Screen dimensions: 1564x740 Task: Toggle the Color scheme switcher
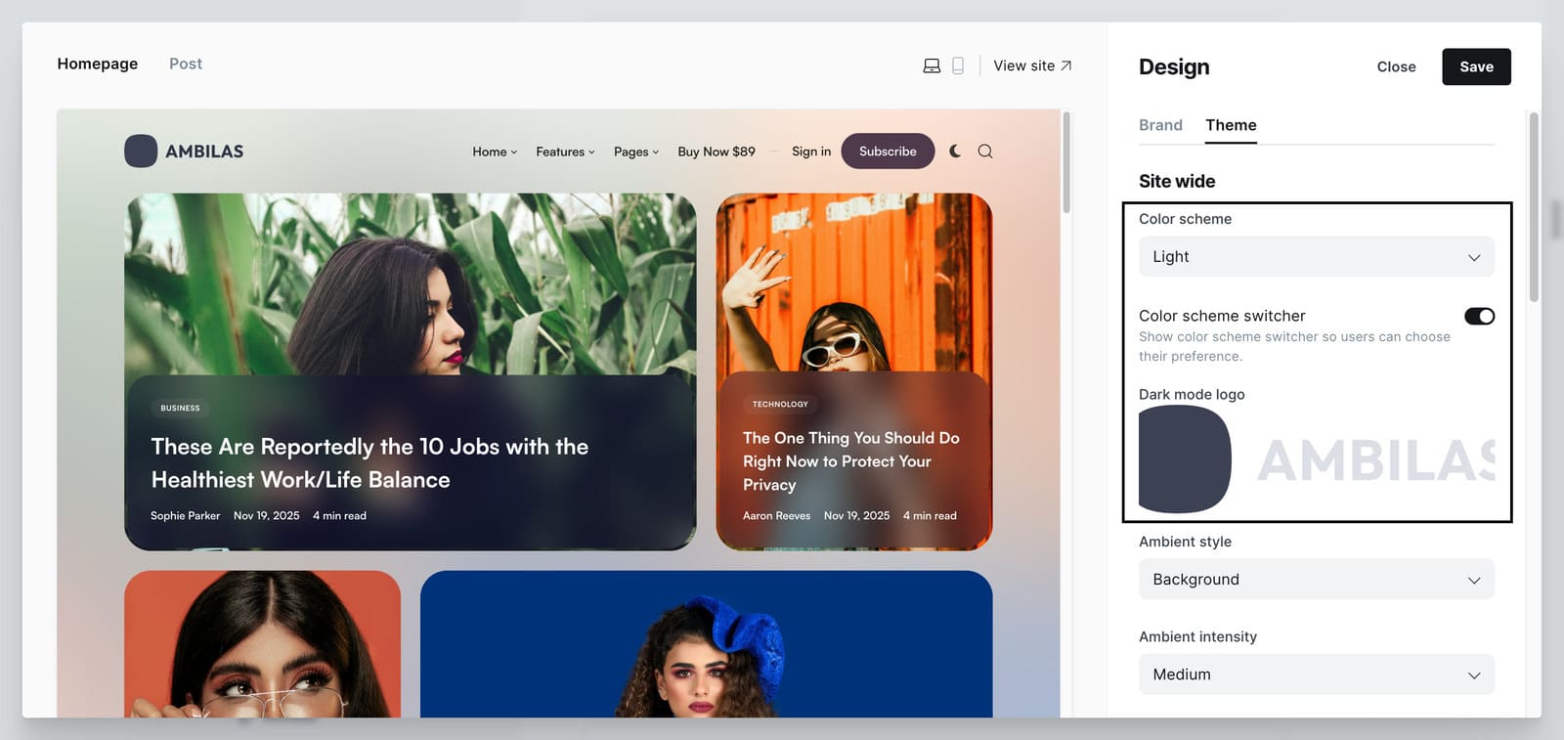coord(1478,316)
